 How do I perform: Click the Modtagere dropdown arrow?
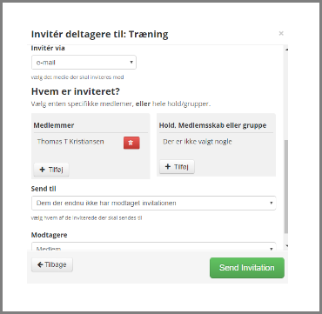point(271,249)
